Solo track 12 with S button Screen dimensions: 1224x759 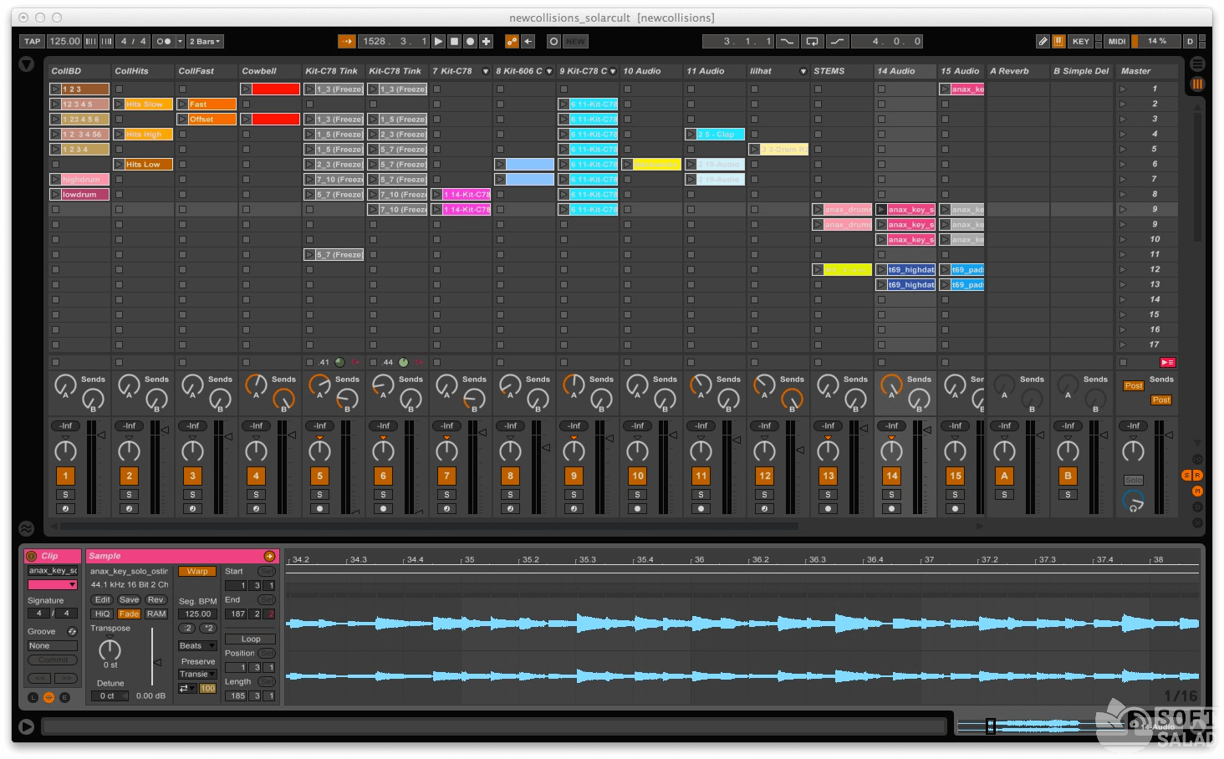coord(764,495)
